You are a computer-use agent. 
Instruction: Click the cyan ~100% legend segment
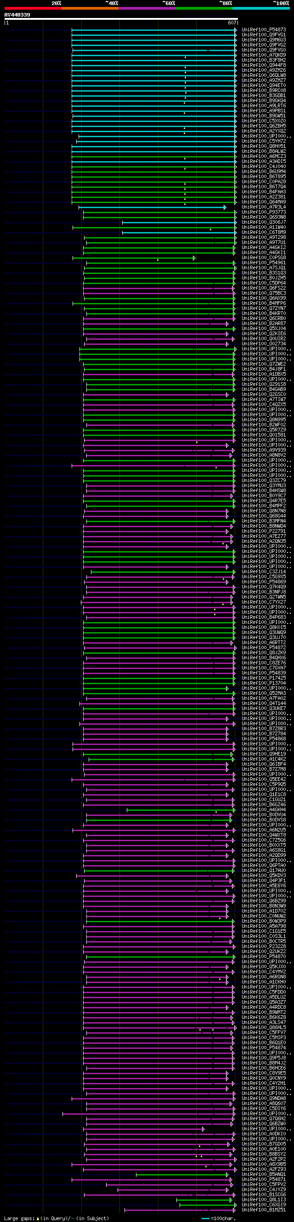(x=261, y=8)
